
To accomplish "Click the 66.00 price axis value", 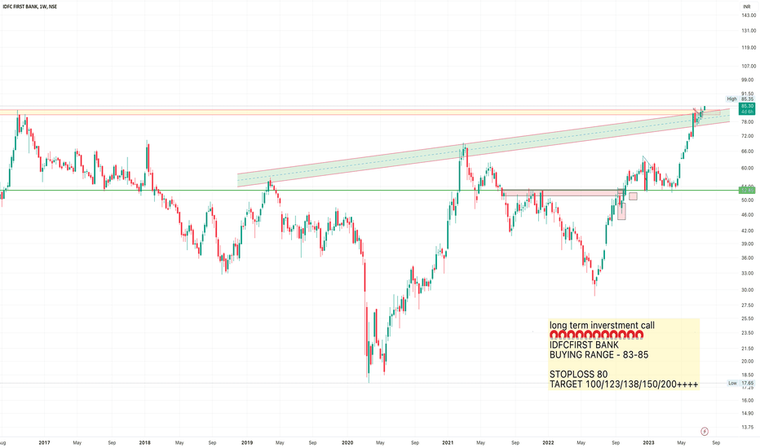I will coord(748,152).
